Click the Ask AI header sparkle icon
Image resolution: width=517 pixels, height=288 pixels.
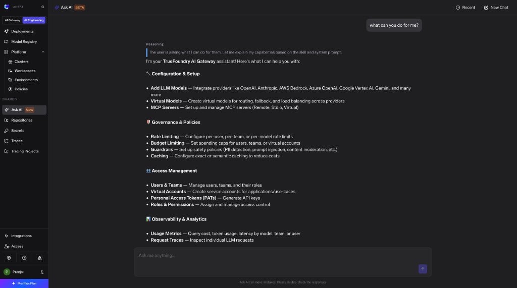pos(57,7)
